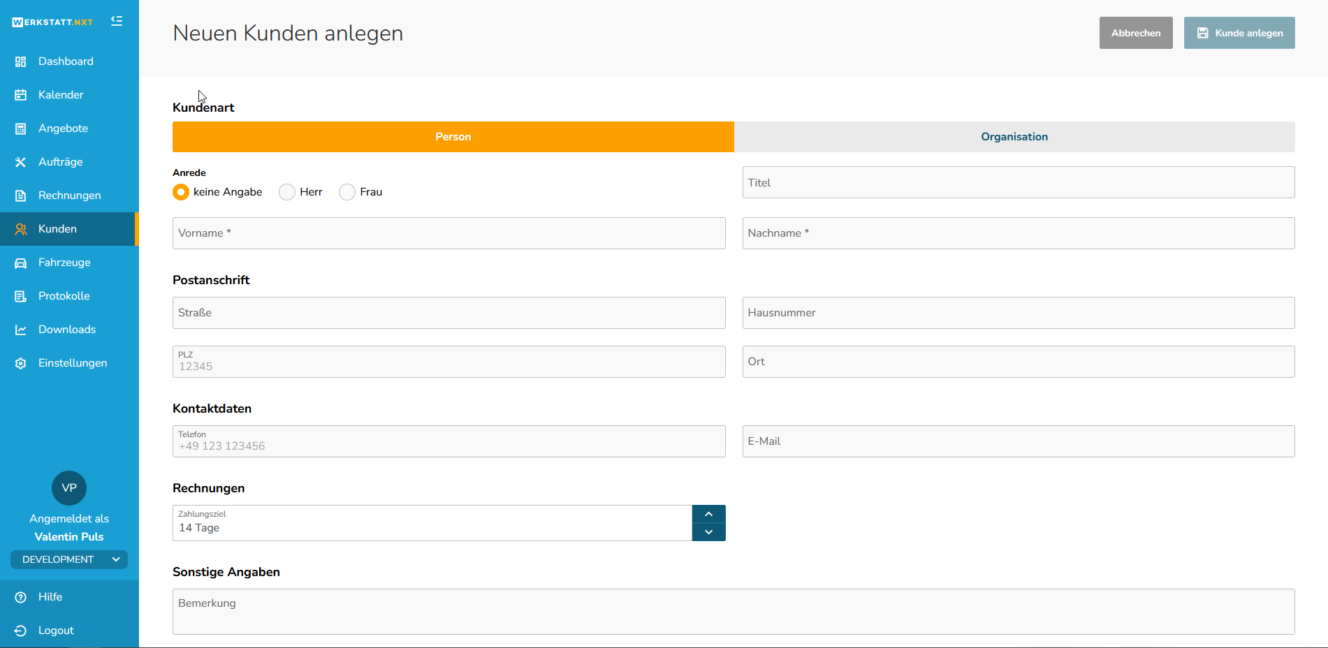Click into the Straße field
This screenshot has width=1328, height=648.
[449, 313]
